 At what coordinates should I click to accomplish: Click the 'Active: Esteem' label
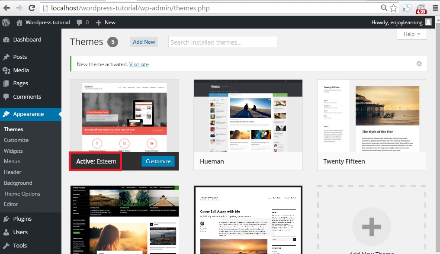point(96,161)
